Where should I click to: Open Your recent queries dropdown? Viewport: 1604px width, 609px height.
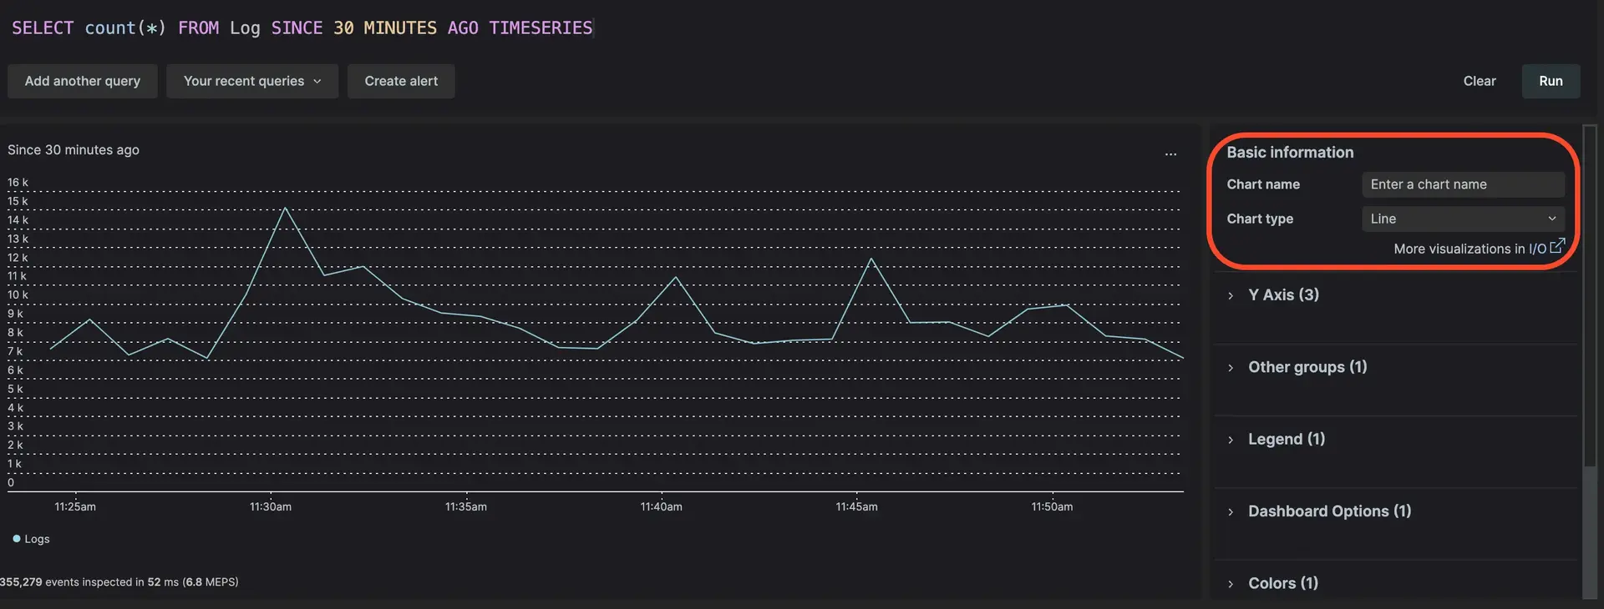coord(251,81)
